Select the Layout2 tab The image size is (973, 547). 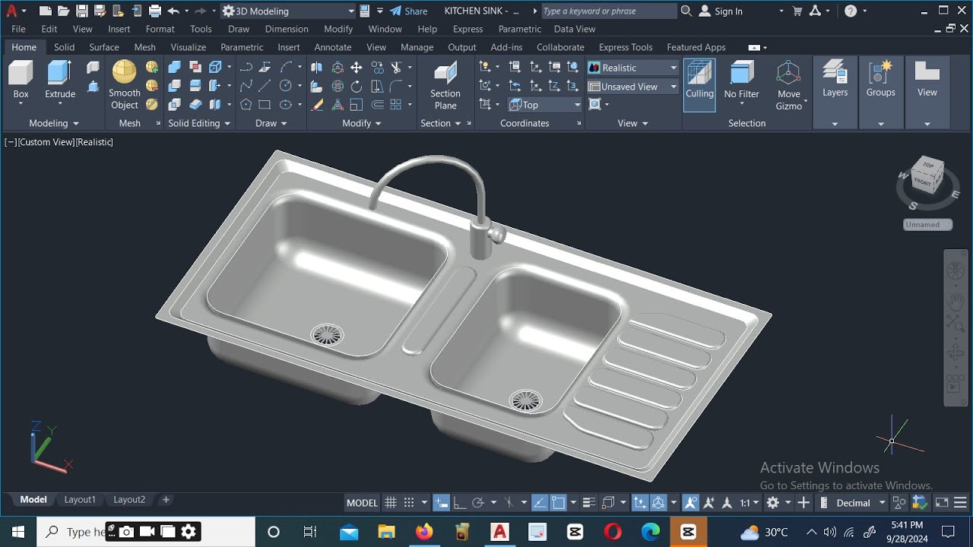(129, 500)
